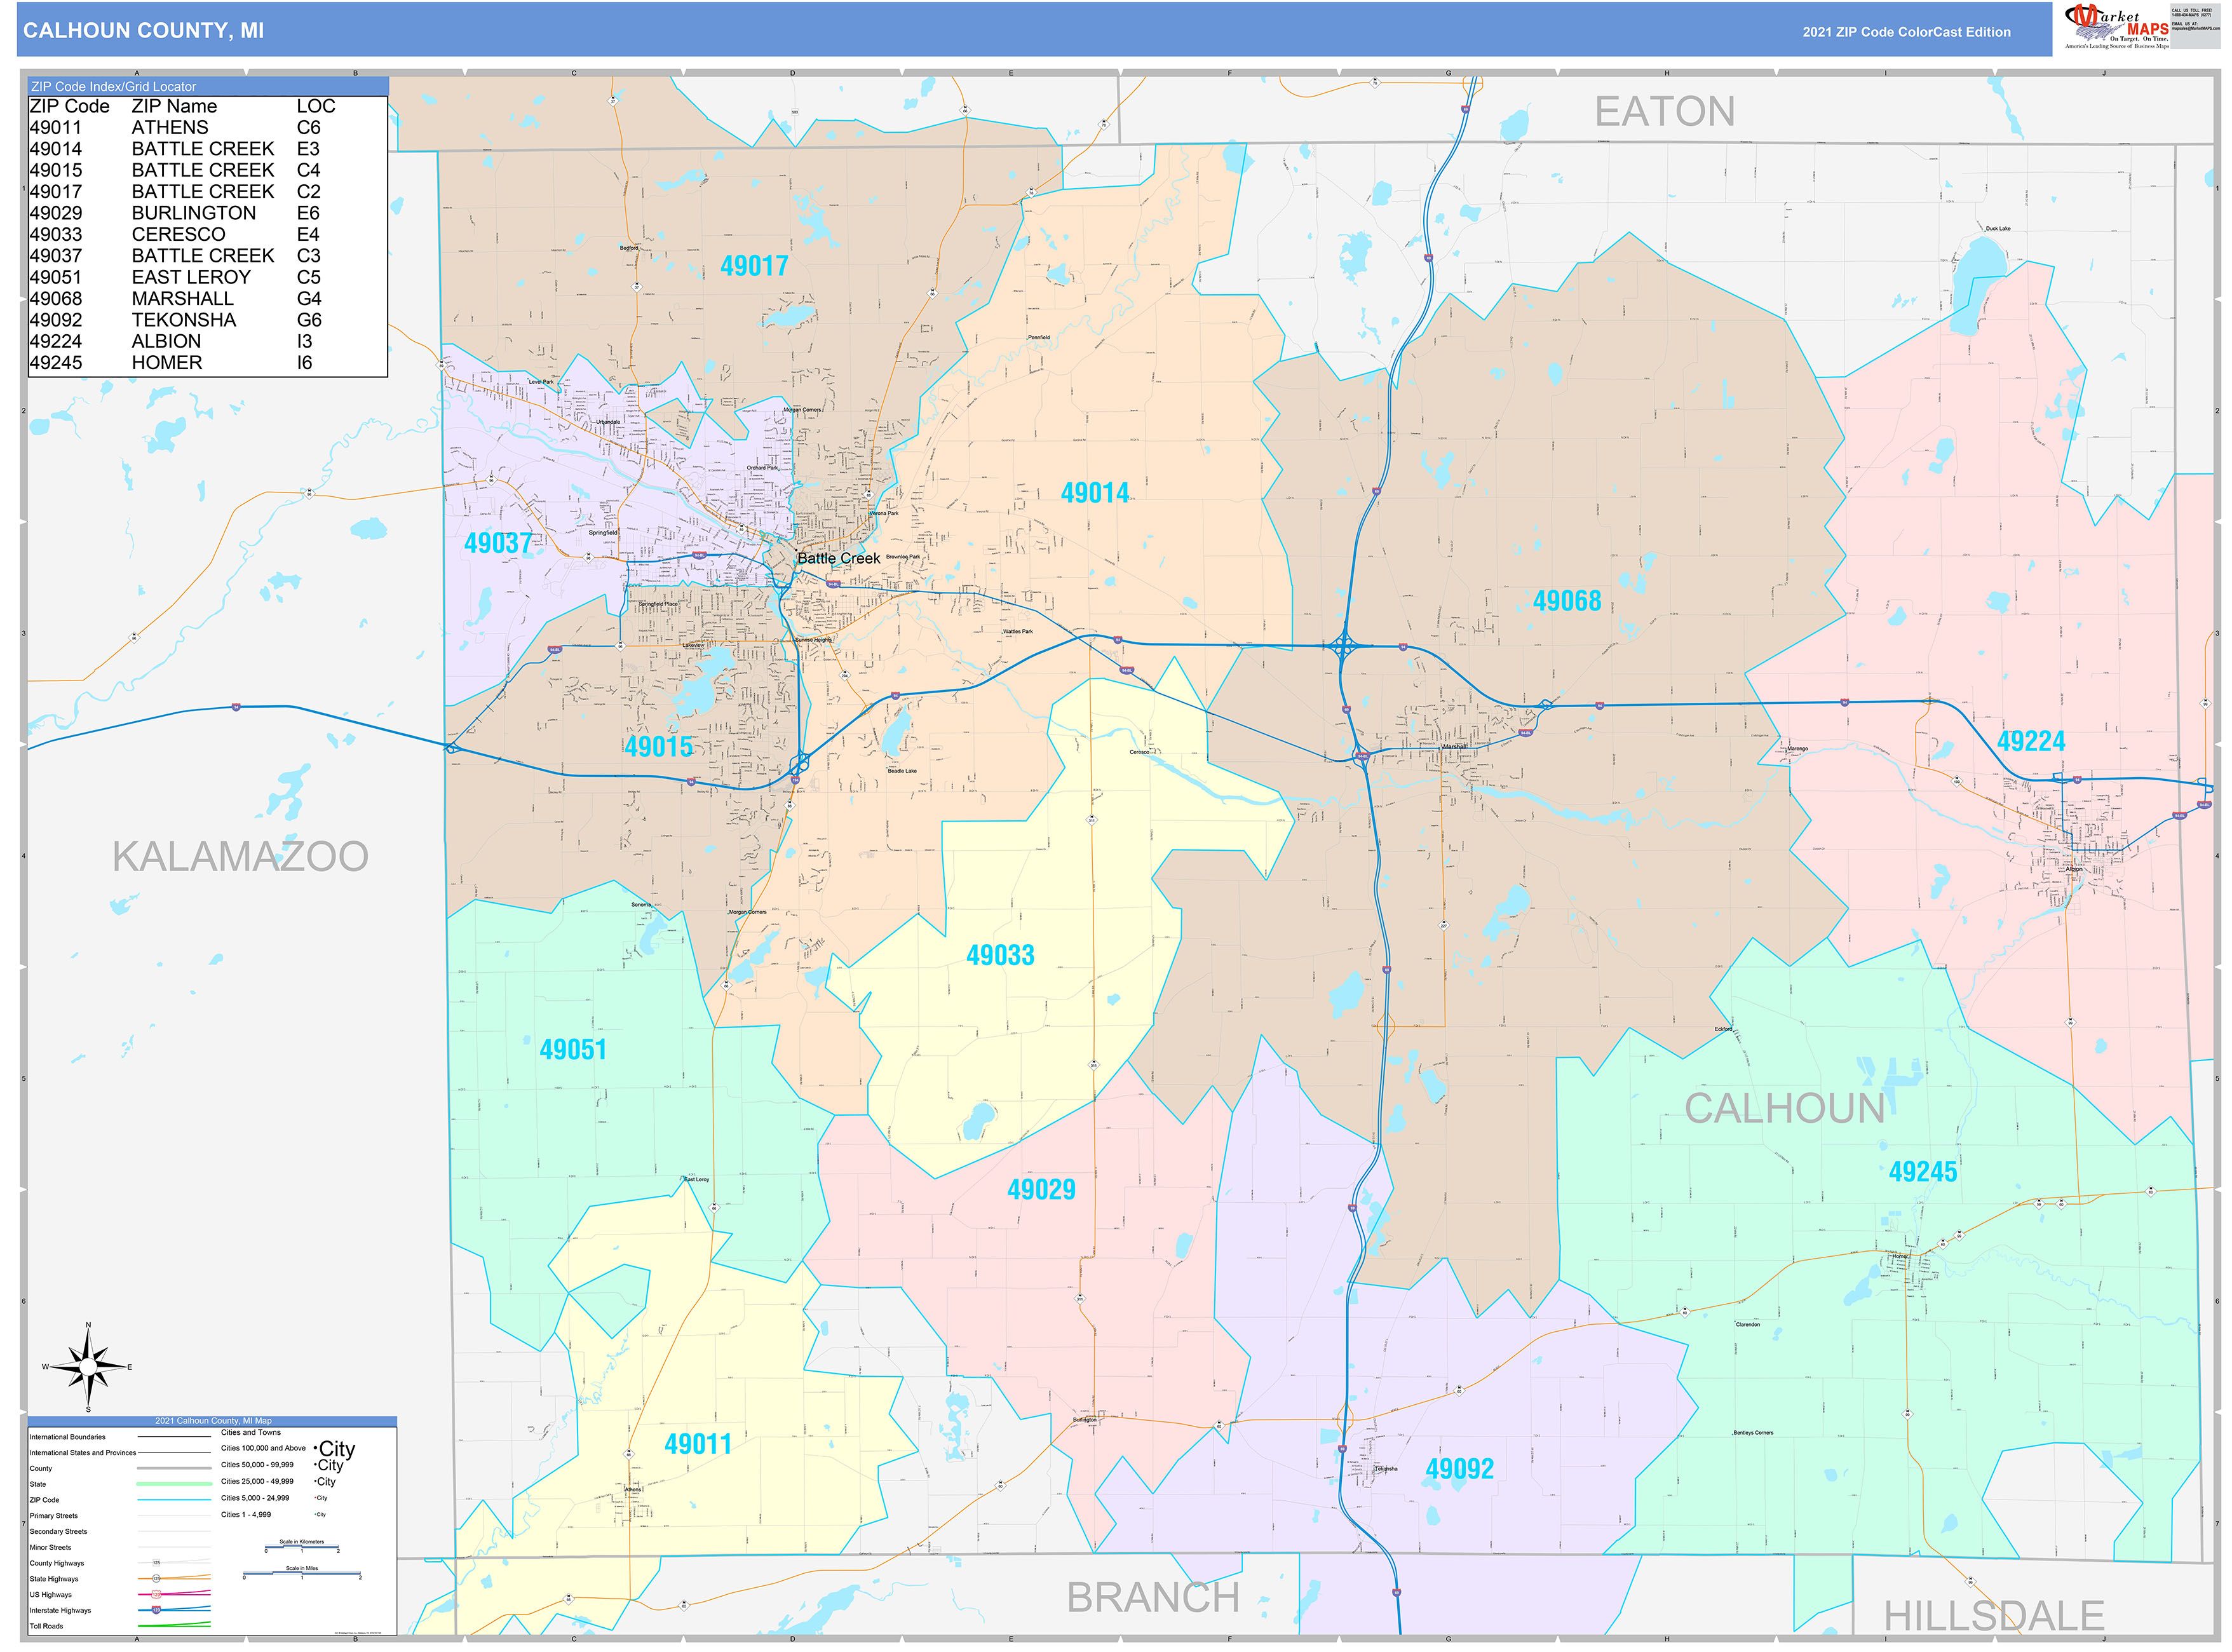Screen dimensions: 2232x1652
Task: Click the large 49068 map label
Action: click(1566, 601)
